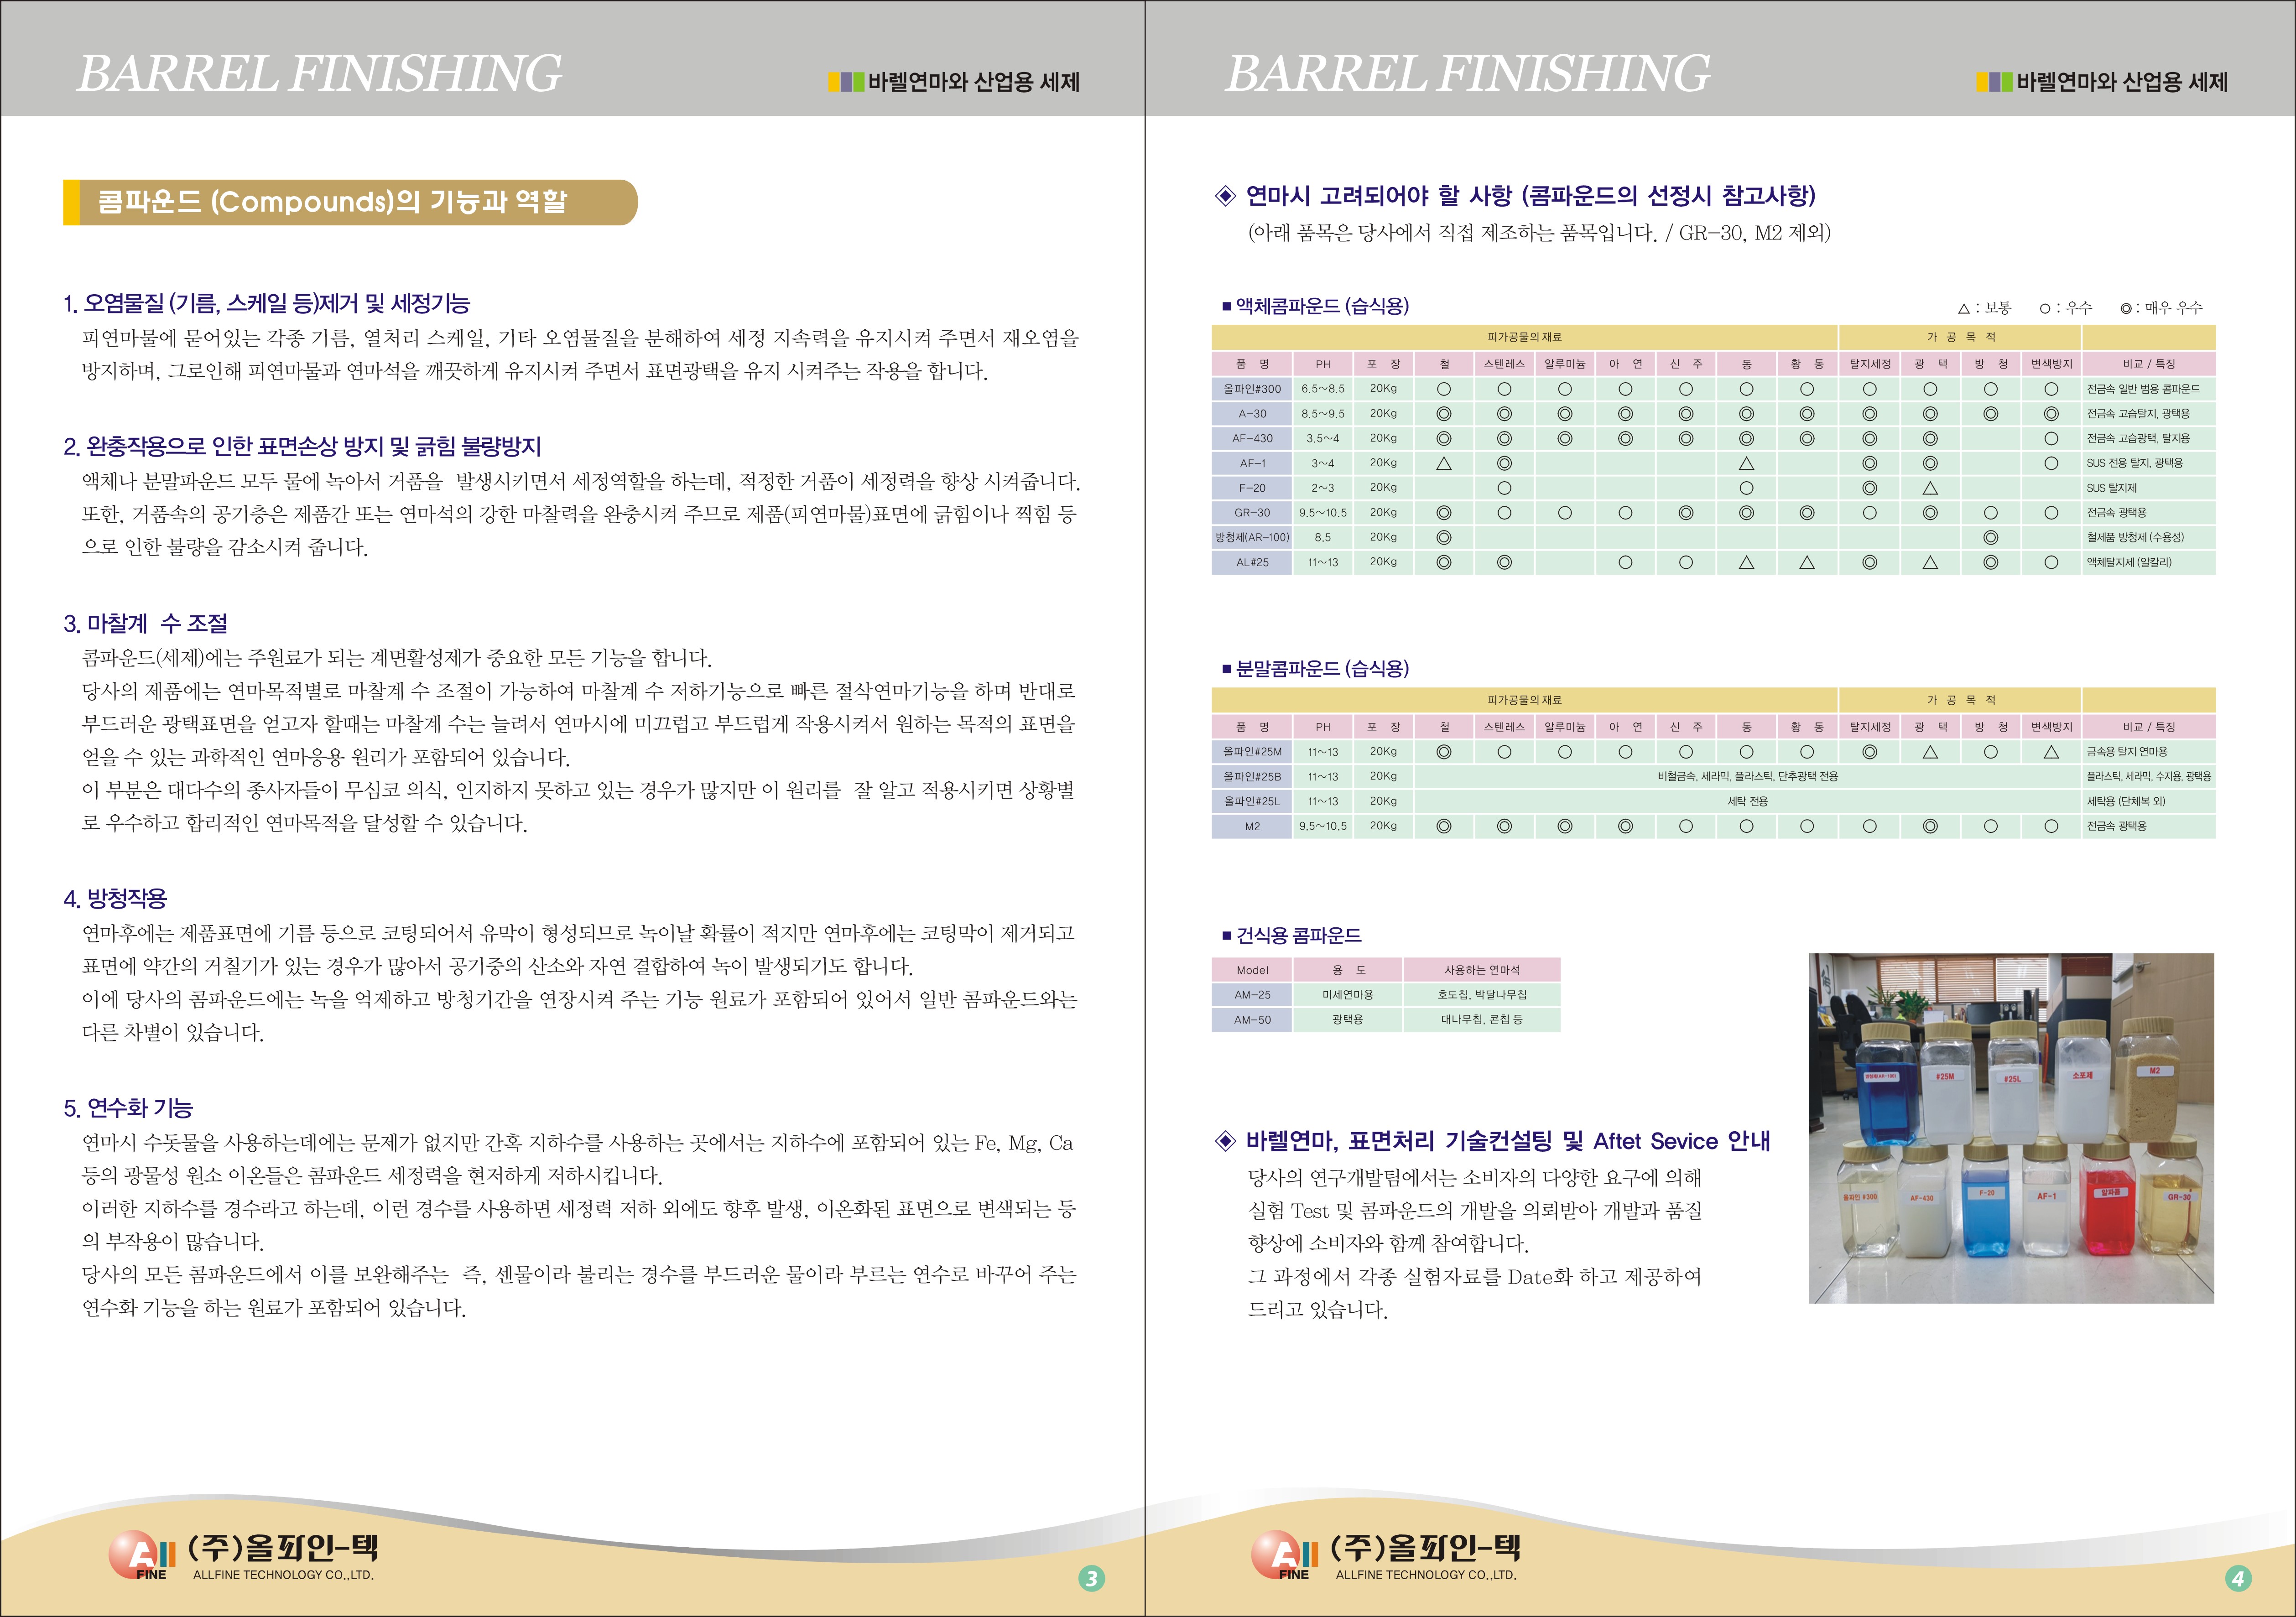This screenshot has width=2296, height=1617.
Task: Click the yellow bar on the 콤파운드 heading banner
Action: 71,202
